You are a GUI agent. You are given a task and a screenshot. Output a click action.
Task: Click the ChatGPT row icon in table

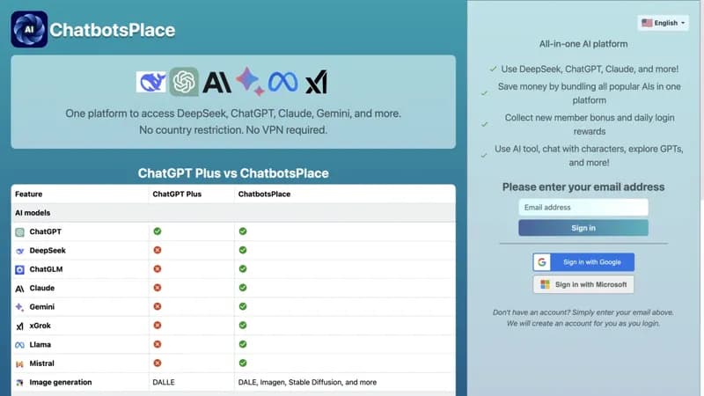point(19,232)
